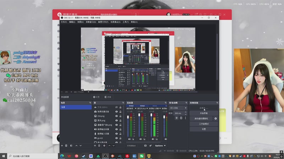This screenshot has width=284, height=159.
Task: Undock the Audio Mixer panel via header icon
Action: point(165,103)
